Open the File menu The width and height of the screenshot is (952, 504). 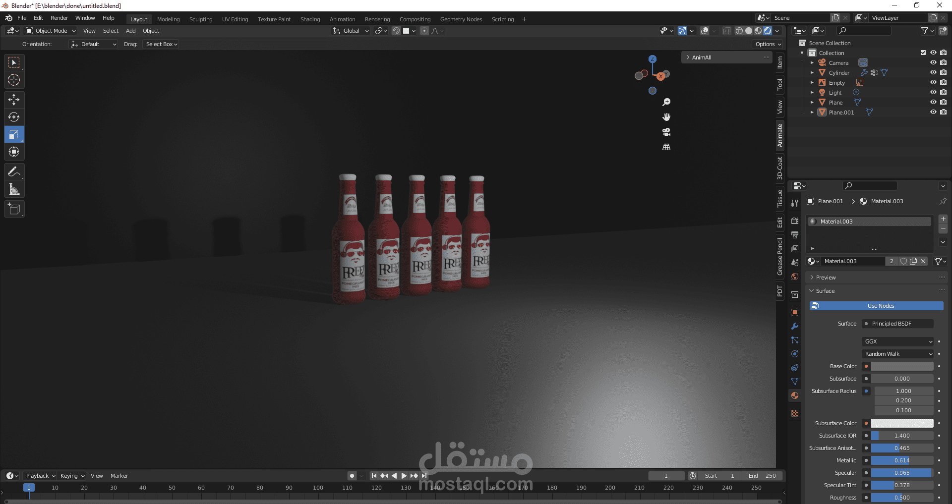click(x=22, y=18)
